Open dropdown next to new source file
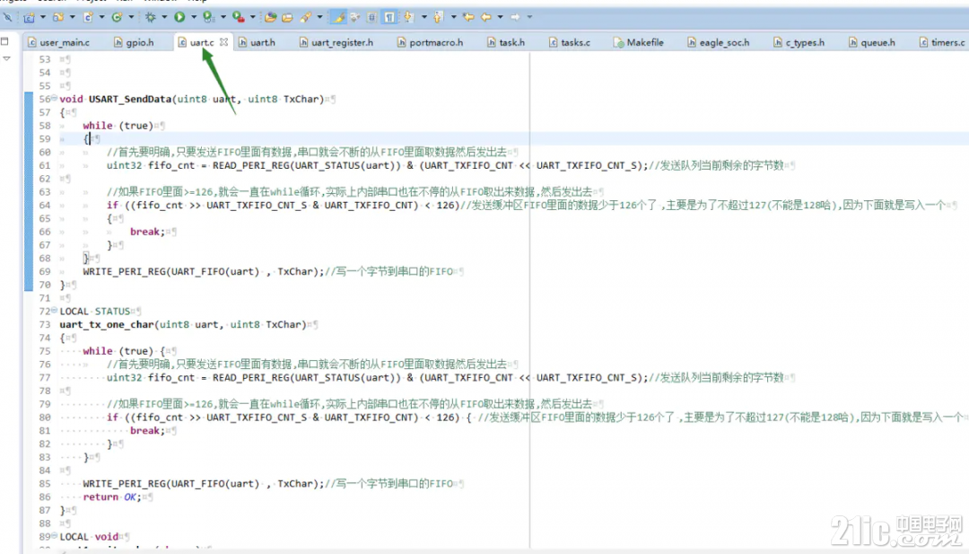 click(x=102, y=17)
